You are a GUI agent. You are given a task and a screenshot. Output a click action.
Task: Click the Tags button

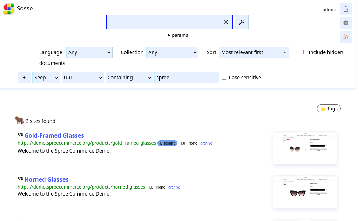click(329, 109)
